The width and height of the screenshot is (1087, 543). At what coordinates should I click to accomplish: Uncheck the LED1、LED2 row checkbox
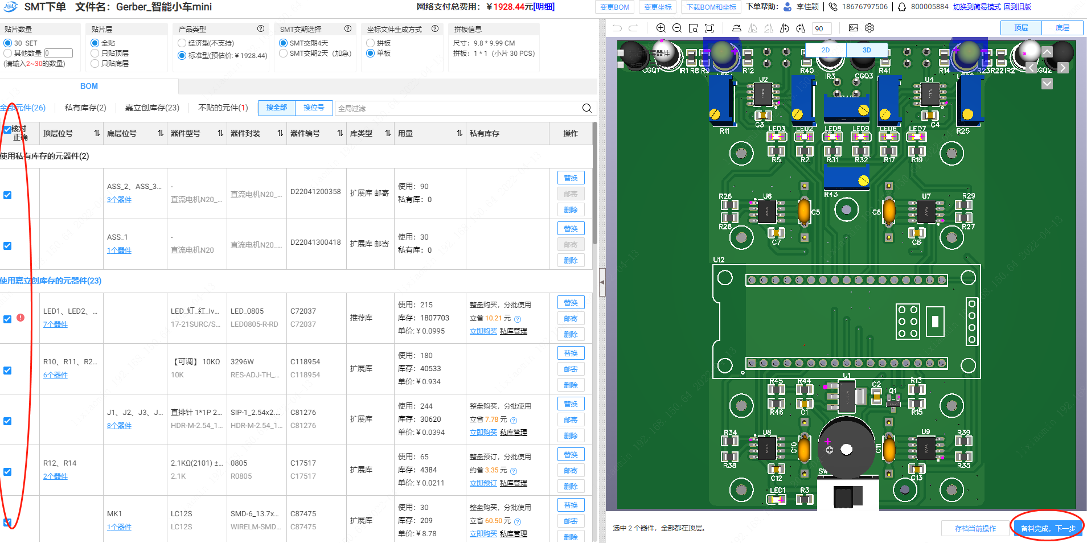pos(7,319)
